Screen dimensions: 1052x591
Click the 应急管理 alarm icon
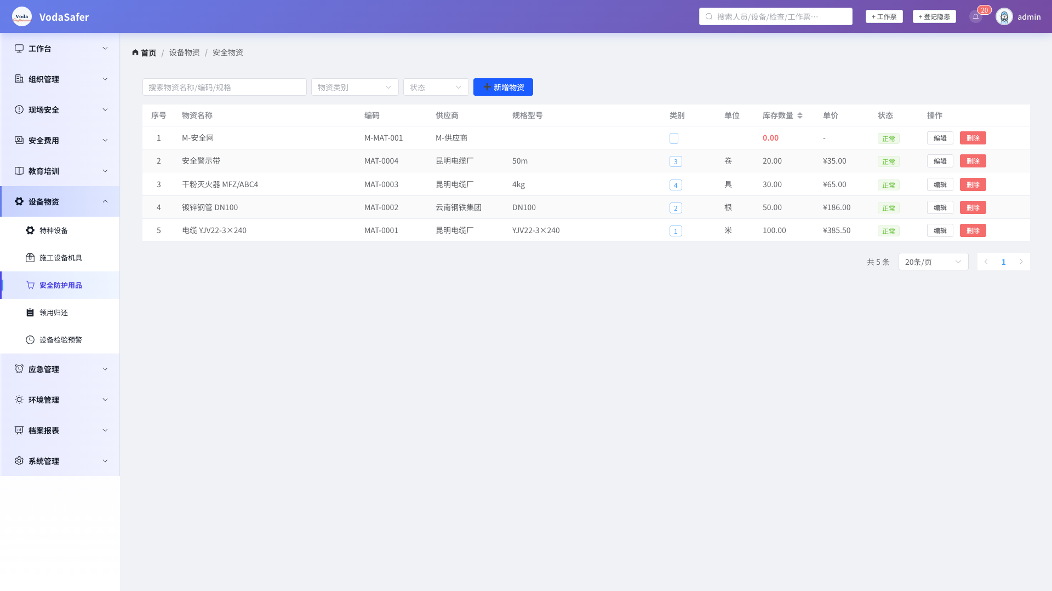(19, 369)
